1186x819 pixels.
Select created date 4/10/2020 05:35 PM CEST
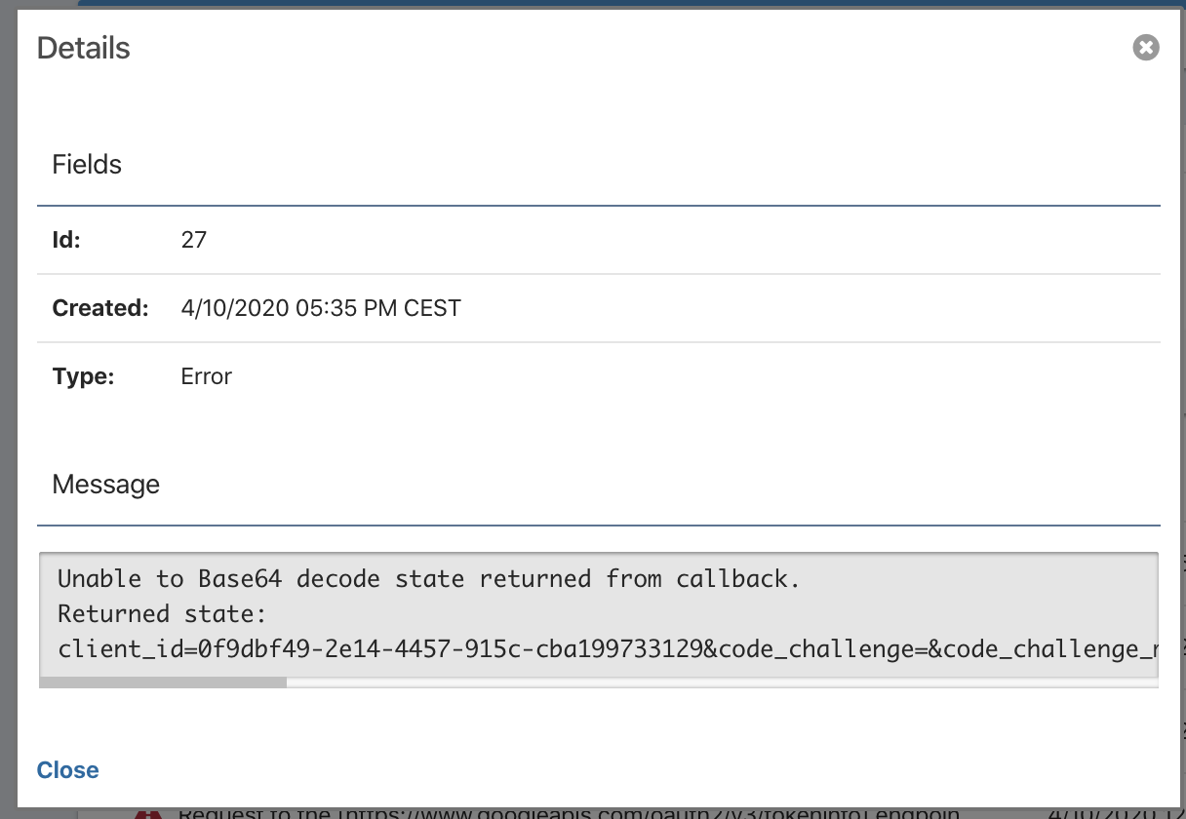point(321,309)
